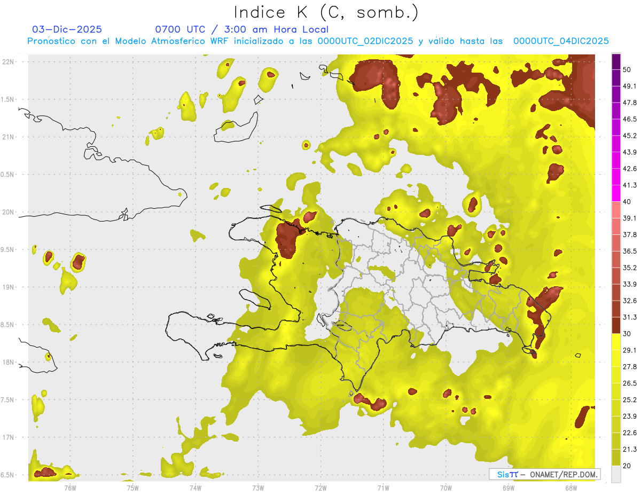Screen dimensions: 641x495
Task: Click the "25.2" color scale value
Action: point(630,400)
